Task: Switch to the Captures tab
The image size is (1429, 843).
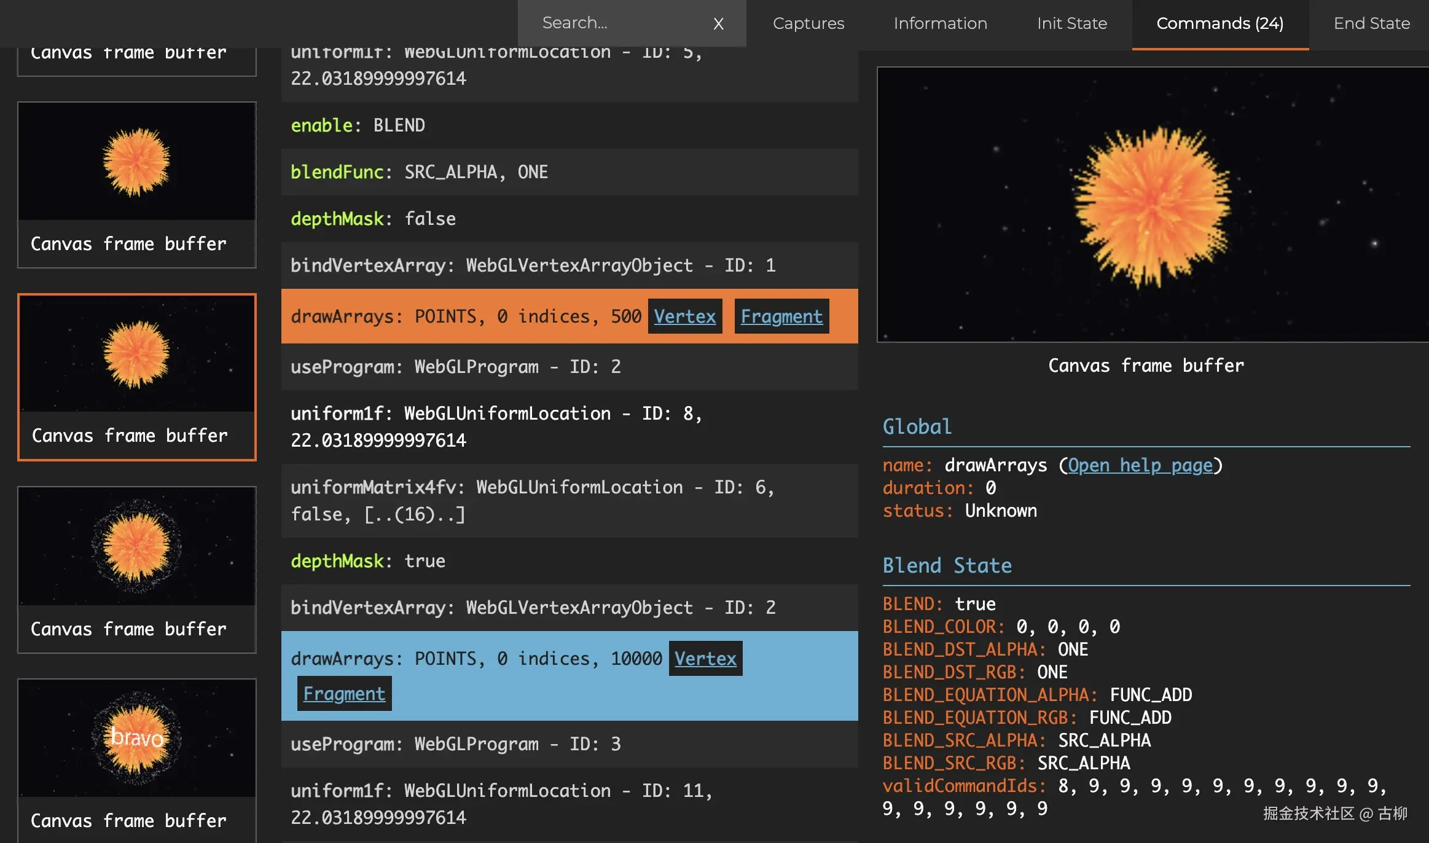Action: coord(808,23)
